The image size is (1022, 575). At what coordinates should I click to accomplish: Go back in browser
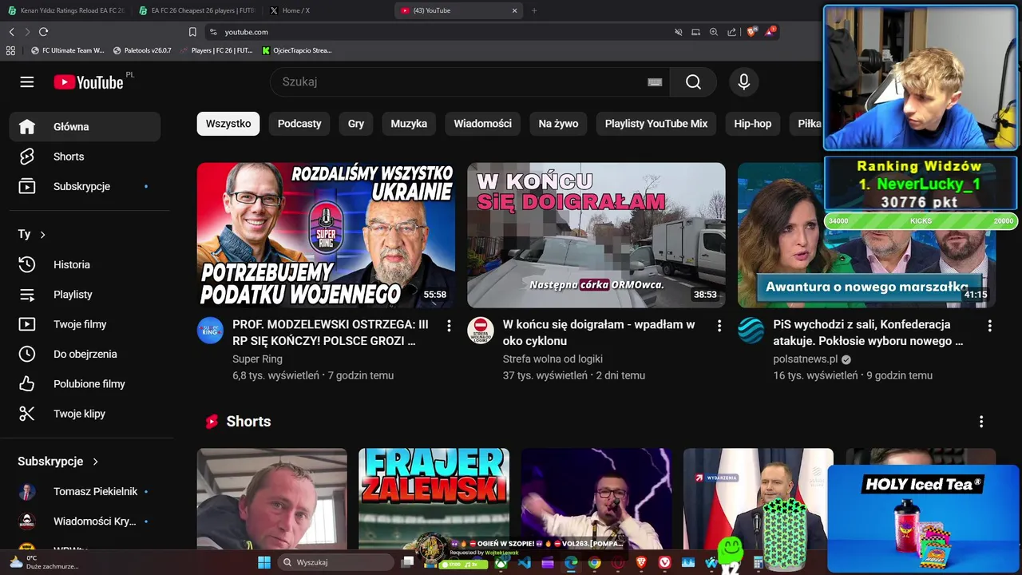click(11, 32)
